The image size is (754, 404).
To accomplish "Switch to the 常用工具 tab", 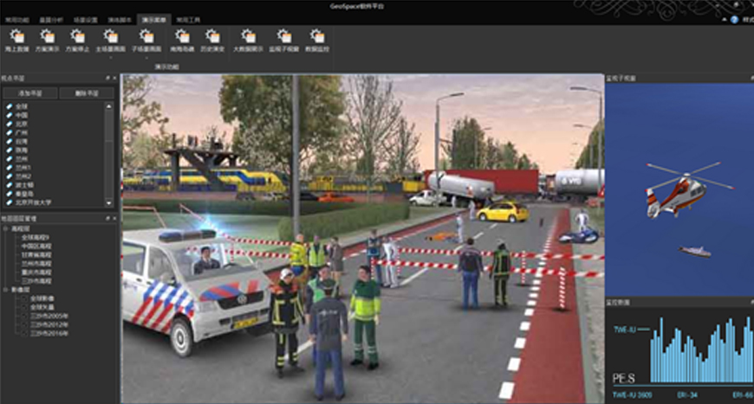I will (188, 19).
